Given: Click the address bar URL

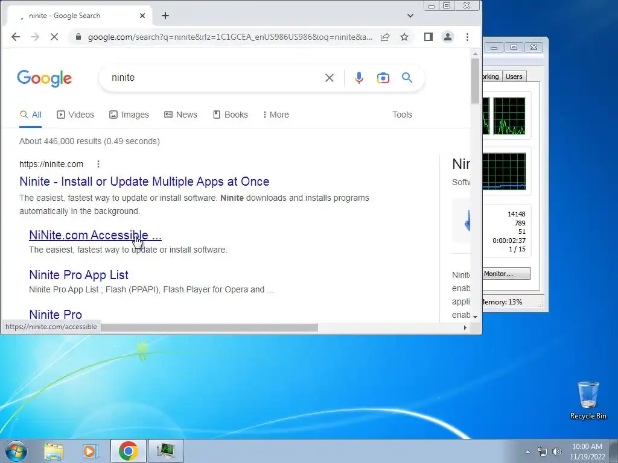Looking at the screenshot, I should point(230,37).
